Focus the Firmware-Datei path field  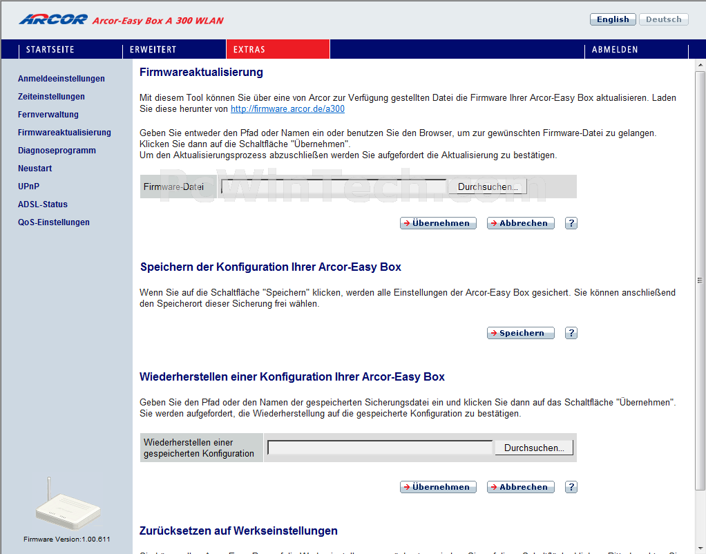(334, 187)
